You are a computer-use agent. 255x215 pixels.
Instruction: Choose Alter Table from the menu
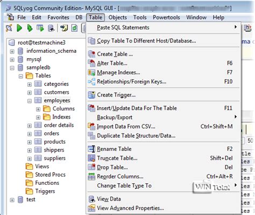[x=164, y=63]
